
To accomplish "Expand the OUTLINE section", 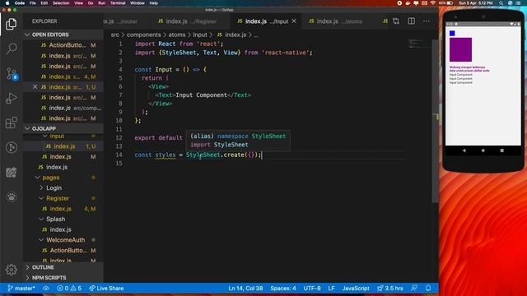I will coord(63,267).
